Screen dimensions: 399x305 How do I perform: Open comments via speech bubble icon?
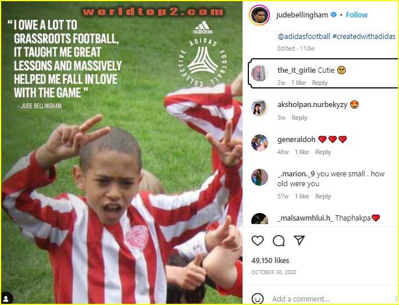pos(279,240)
